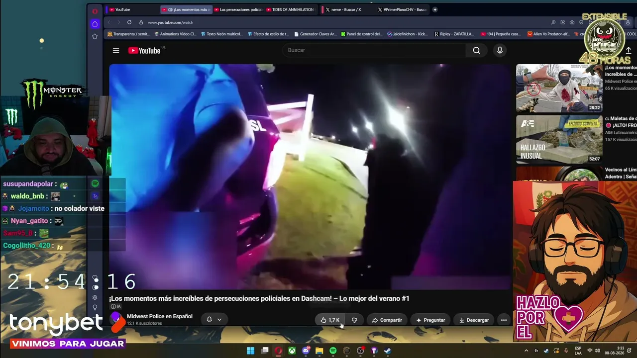Start voice search with the microphone icon
This screenshot has height=358, width=637.
pos(500,50)
